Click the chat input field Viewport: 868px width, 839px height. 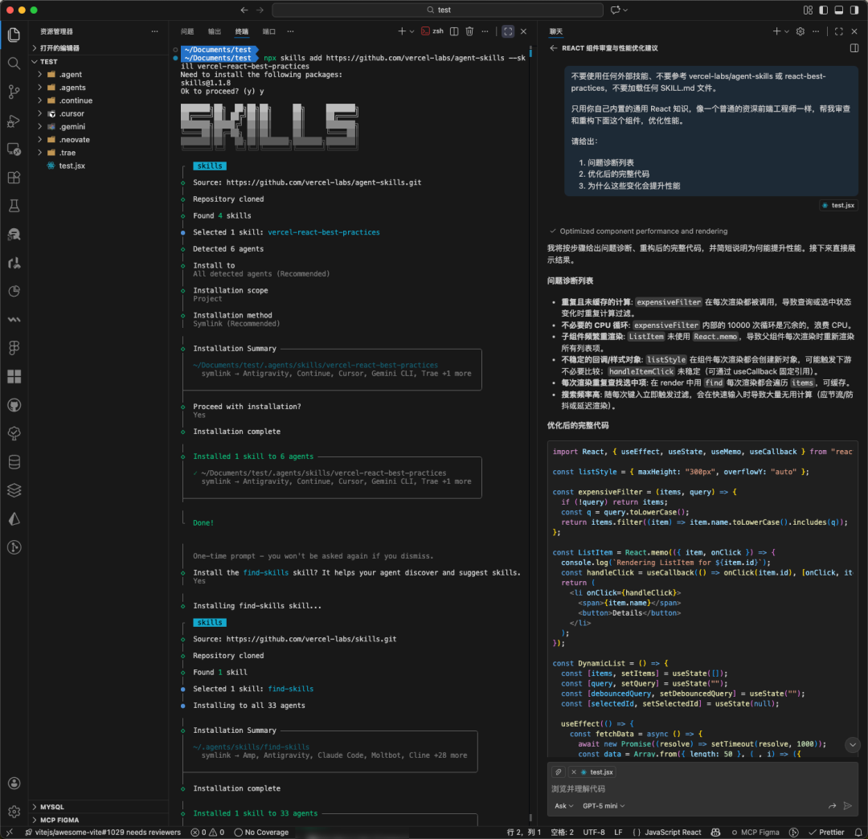(x=691, y=789)
